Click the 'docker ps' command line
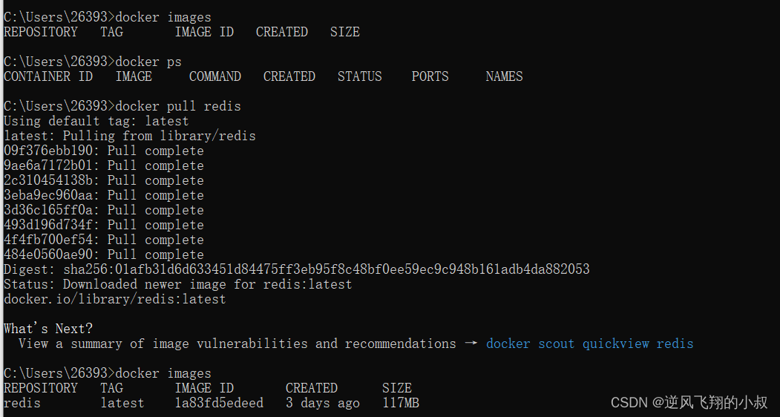Viewport: 780px width, 417px height. tap(93, 62)
